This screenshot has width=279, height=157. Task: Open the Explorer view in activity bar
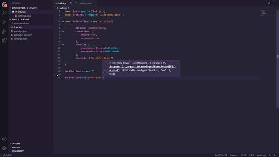pos(4,4)
